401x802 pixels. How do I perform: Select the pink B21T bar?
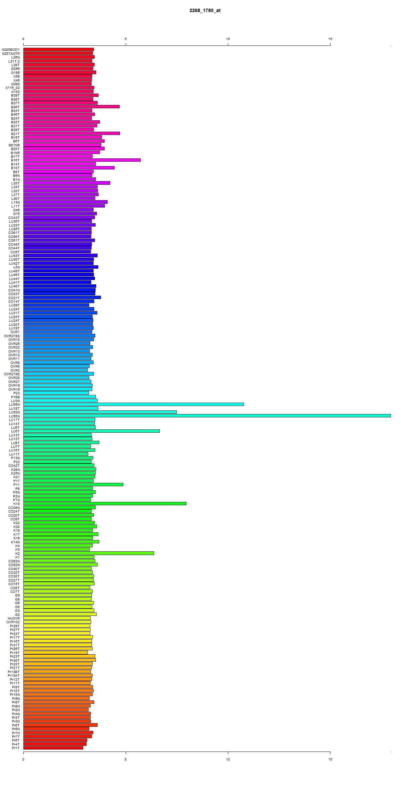point(72,133)
